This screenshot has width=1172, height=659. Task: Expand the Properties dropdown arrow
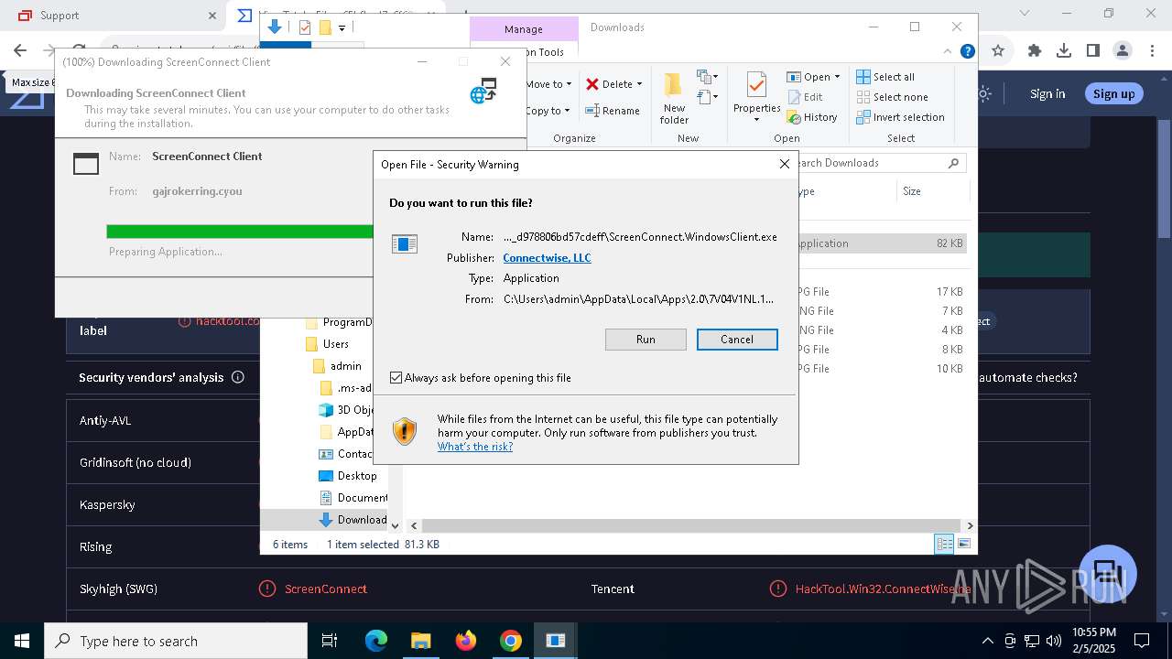click(x=756, y=120)
